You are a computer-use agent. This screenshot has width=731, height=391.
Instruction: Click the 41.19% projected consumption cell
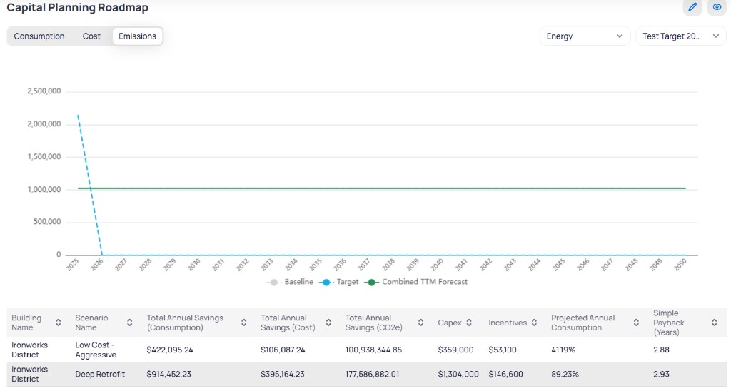tap(563, 350)
